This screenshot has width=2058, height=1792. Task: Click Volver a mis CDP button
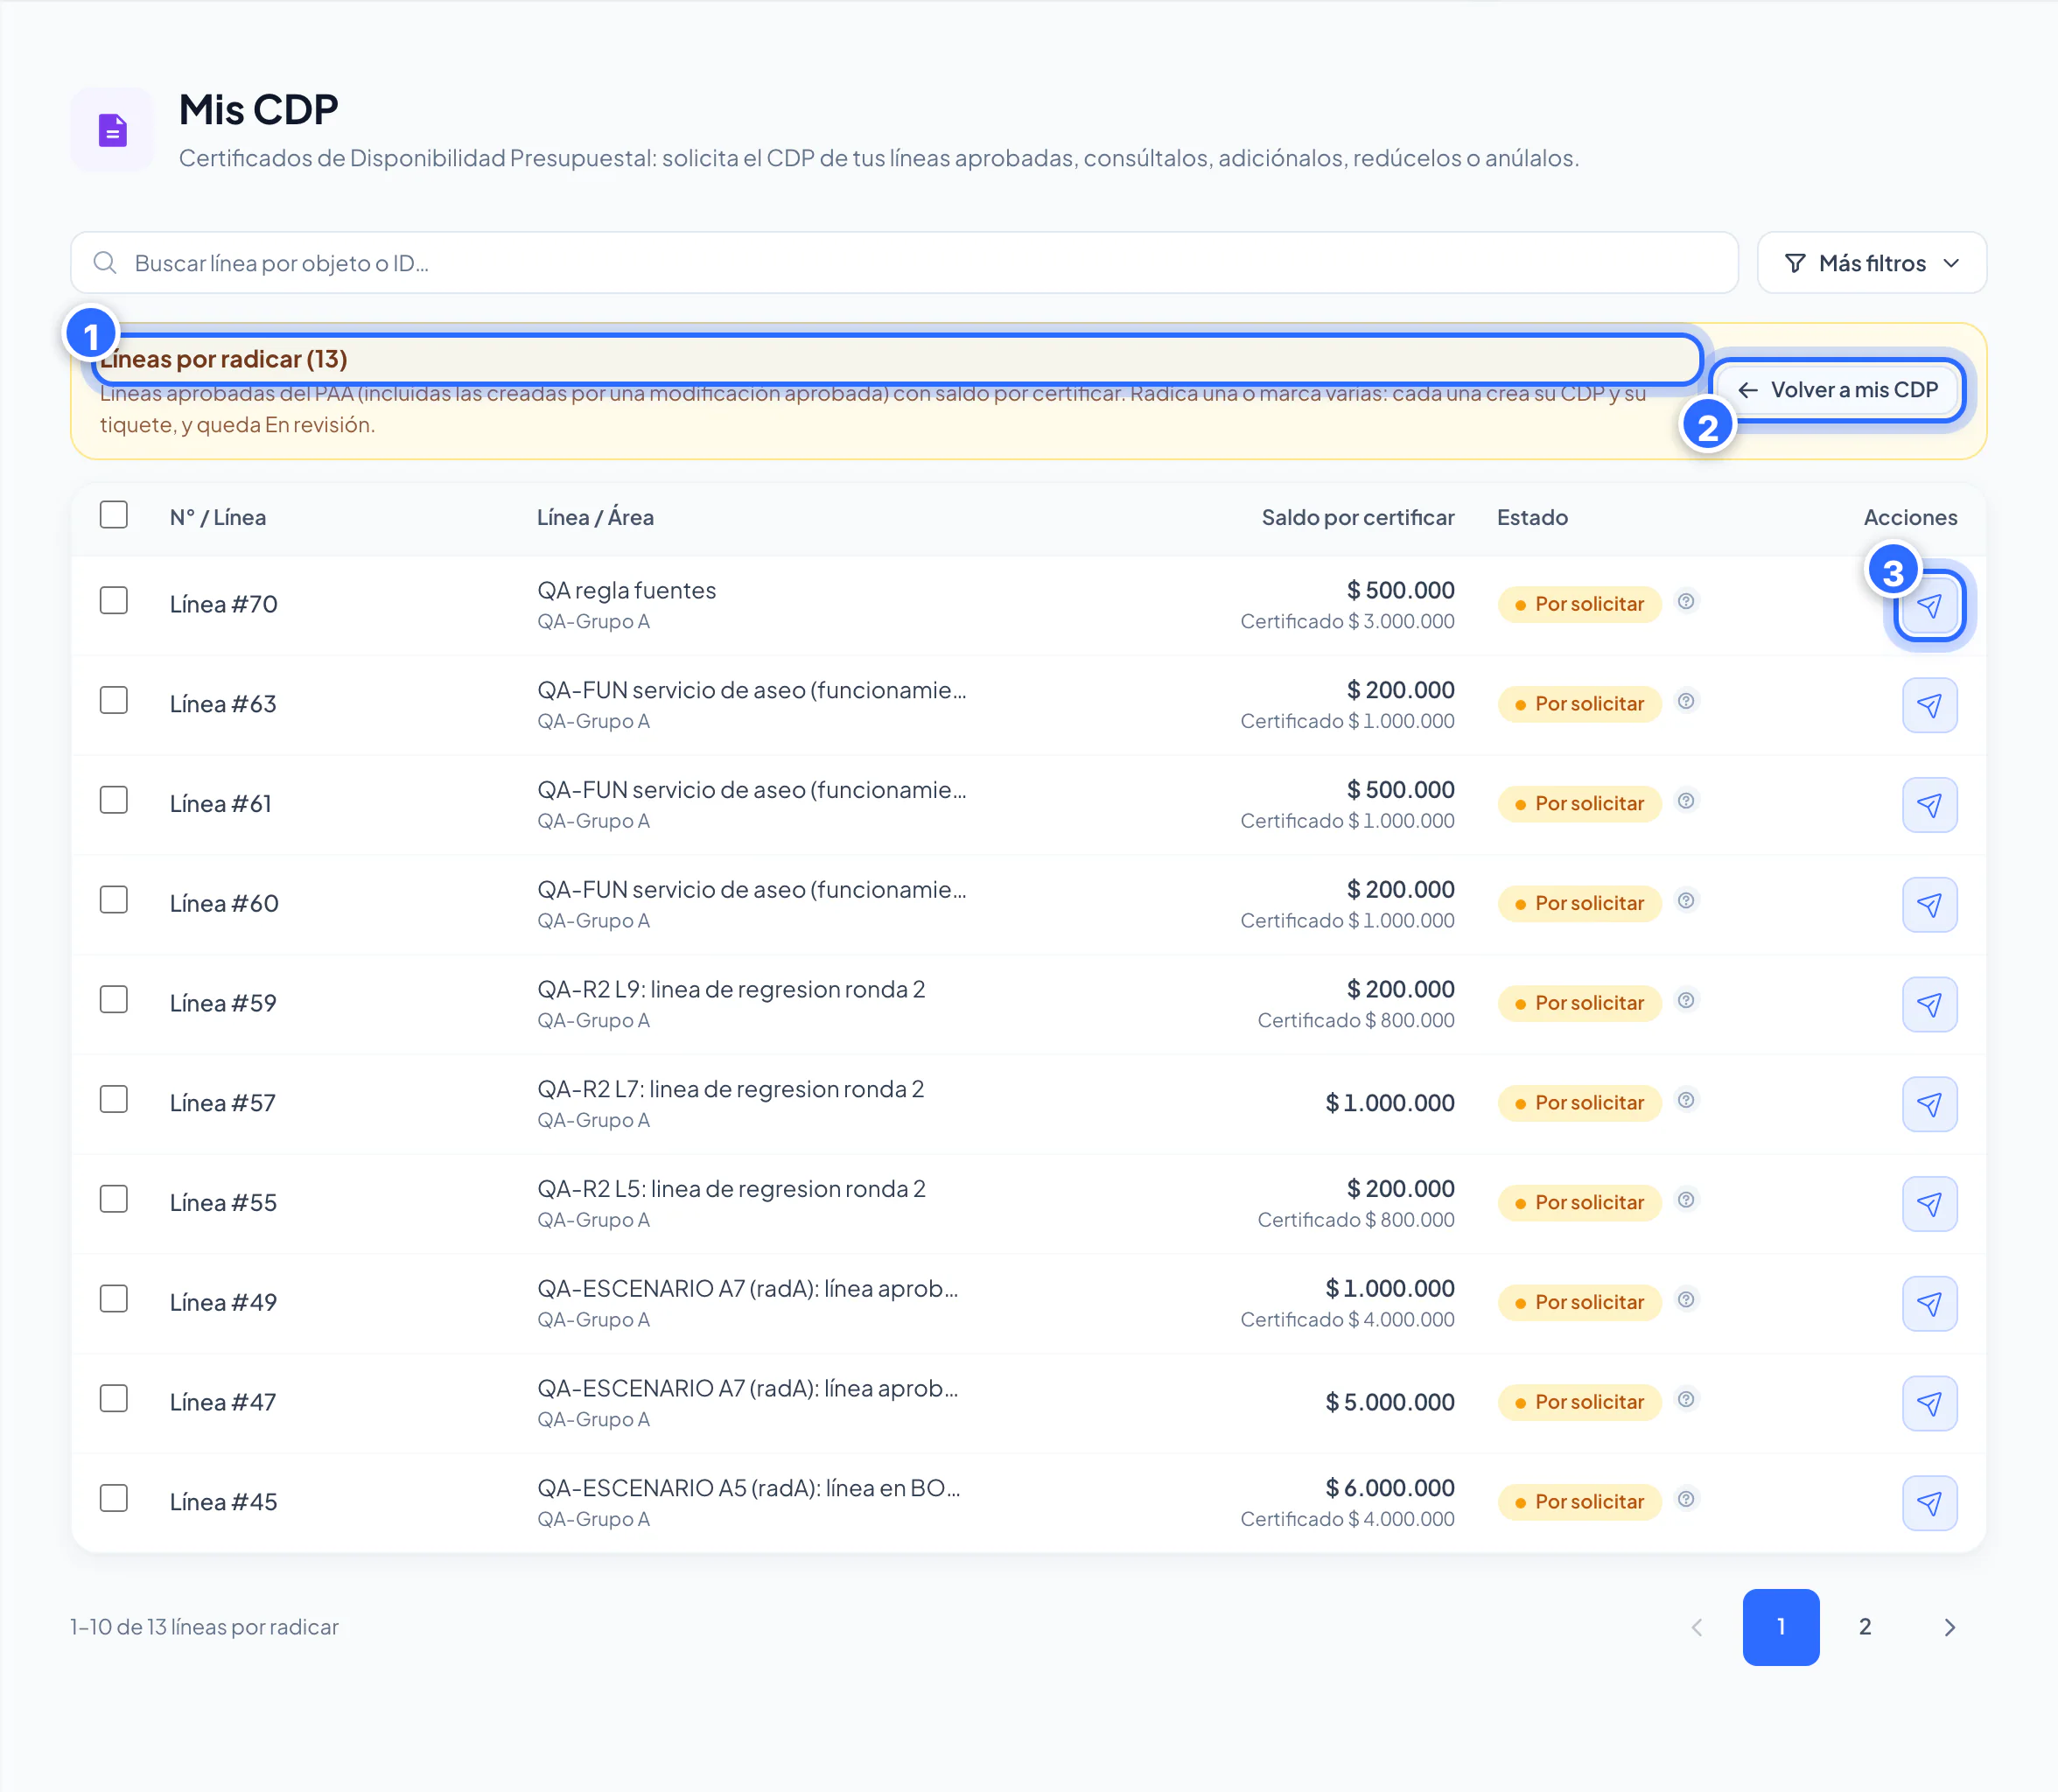1838,390
